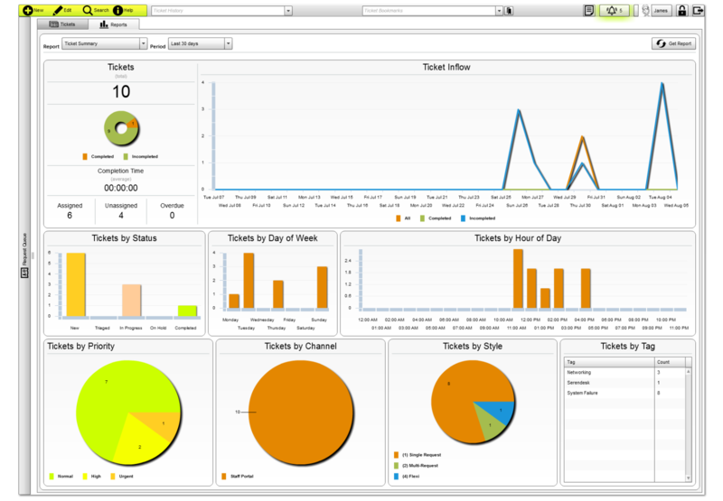Select the System Failure tag row

coord(624,393)
